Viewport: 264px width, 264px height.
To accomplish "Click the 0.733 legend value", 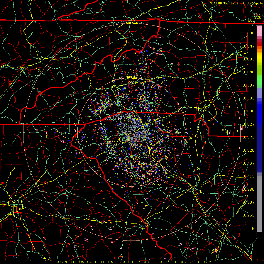I will pos(248,98).
